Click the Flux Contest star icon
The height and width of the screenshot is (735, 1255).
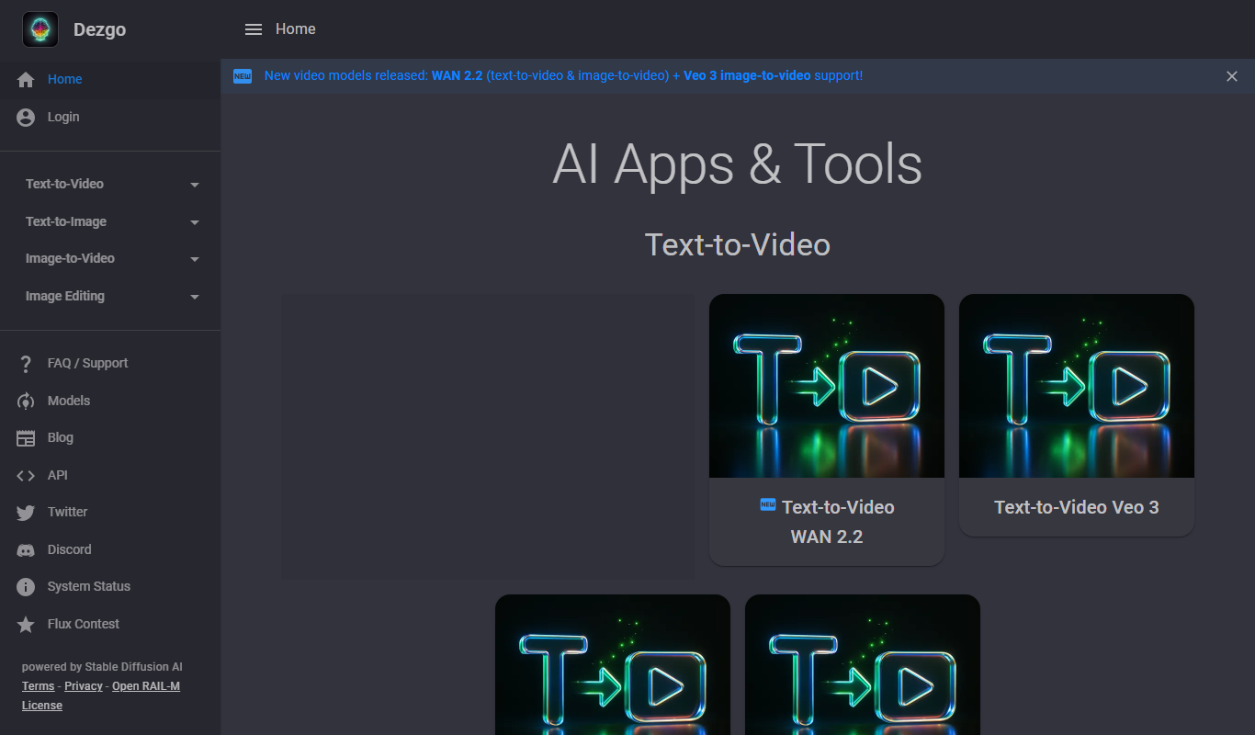26,625
